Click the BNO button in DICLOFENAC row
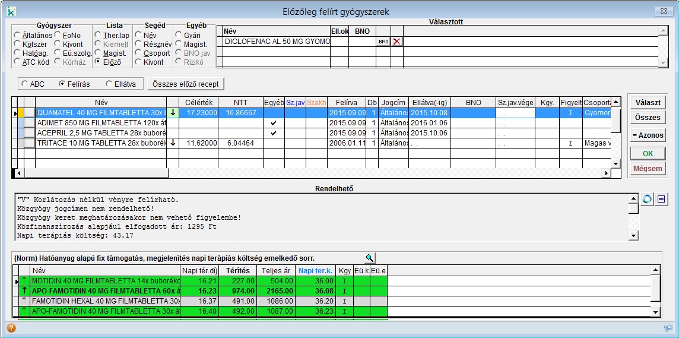The width and height of the screenshot is (679, 338). click(383, 42)
